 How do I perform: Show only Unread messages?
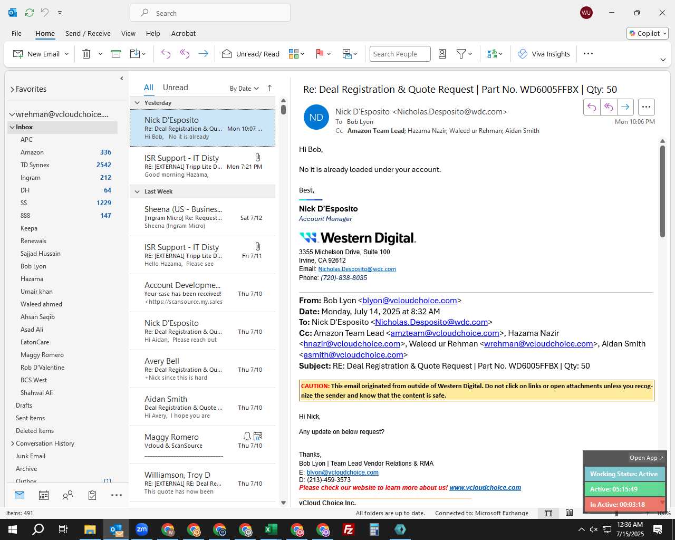[x=175, y=88]
